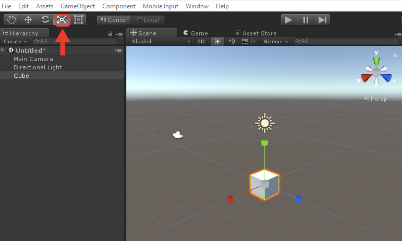This screenshot has height=241, width=402.
Task: Open the Hierarchy panel options menu
Action: [x=119, y=34]
